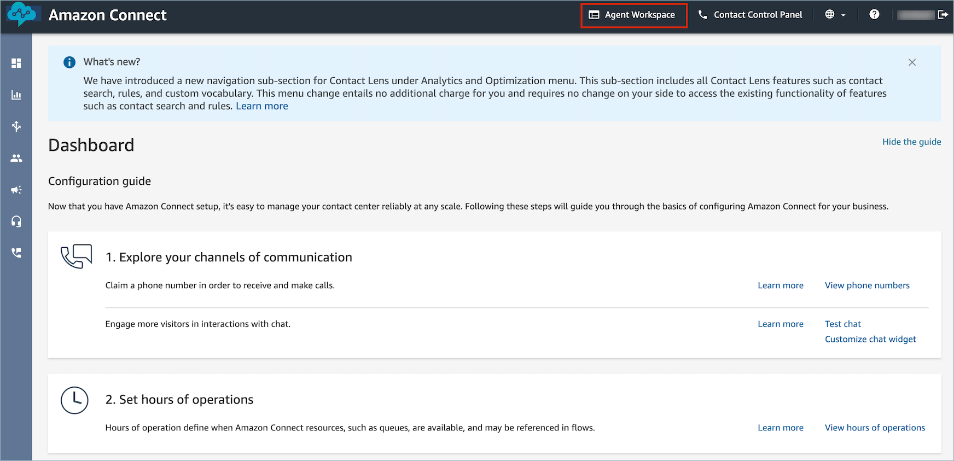Click the Amazon Connect cloud logo
The image size is (954, 461).
[x=22, y=15]
